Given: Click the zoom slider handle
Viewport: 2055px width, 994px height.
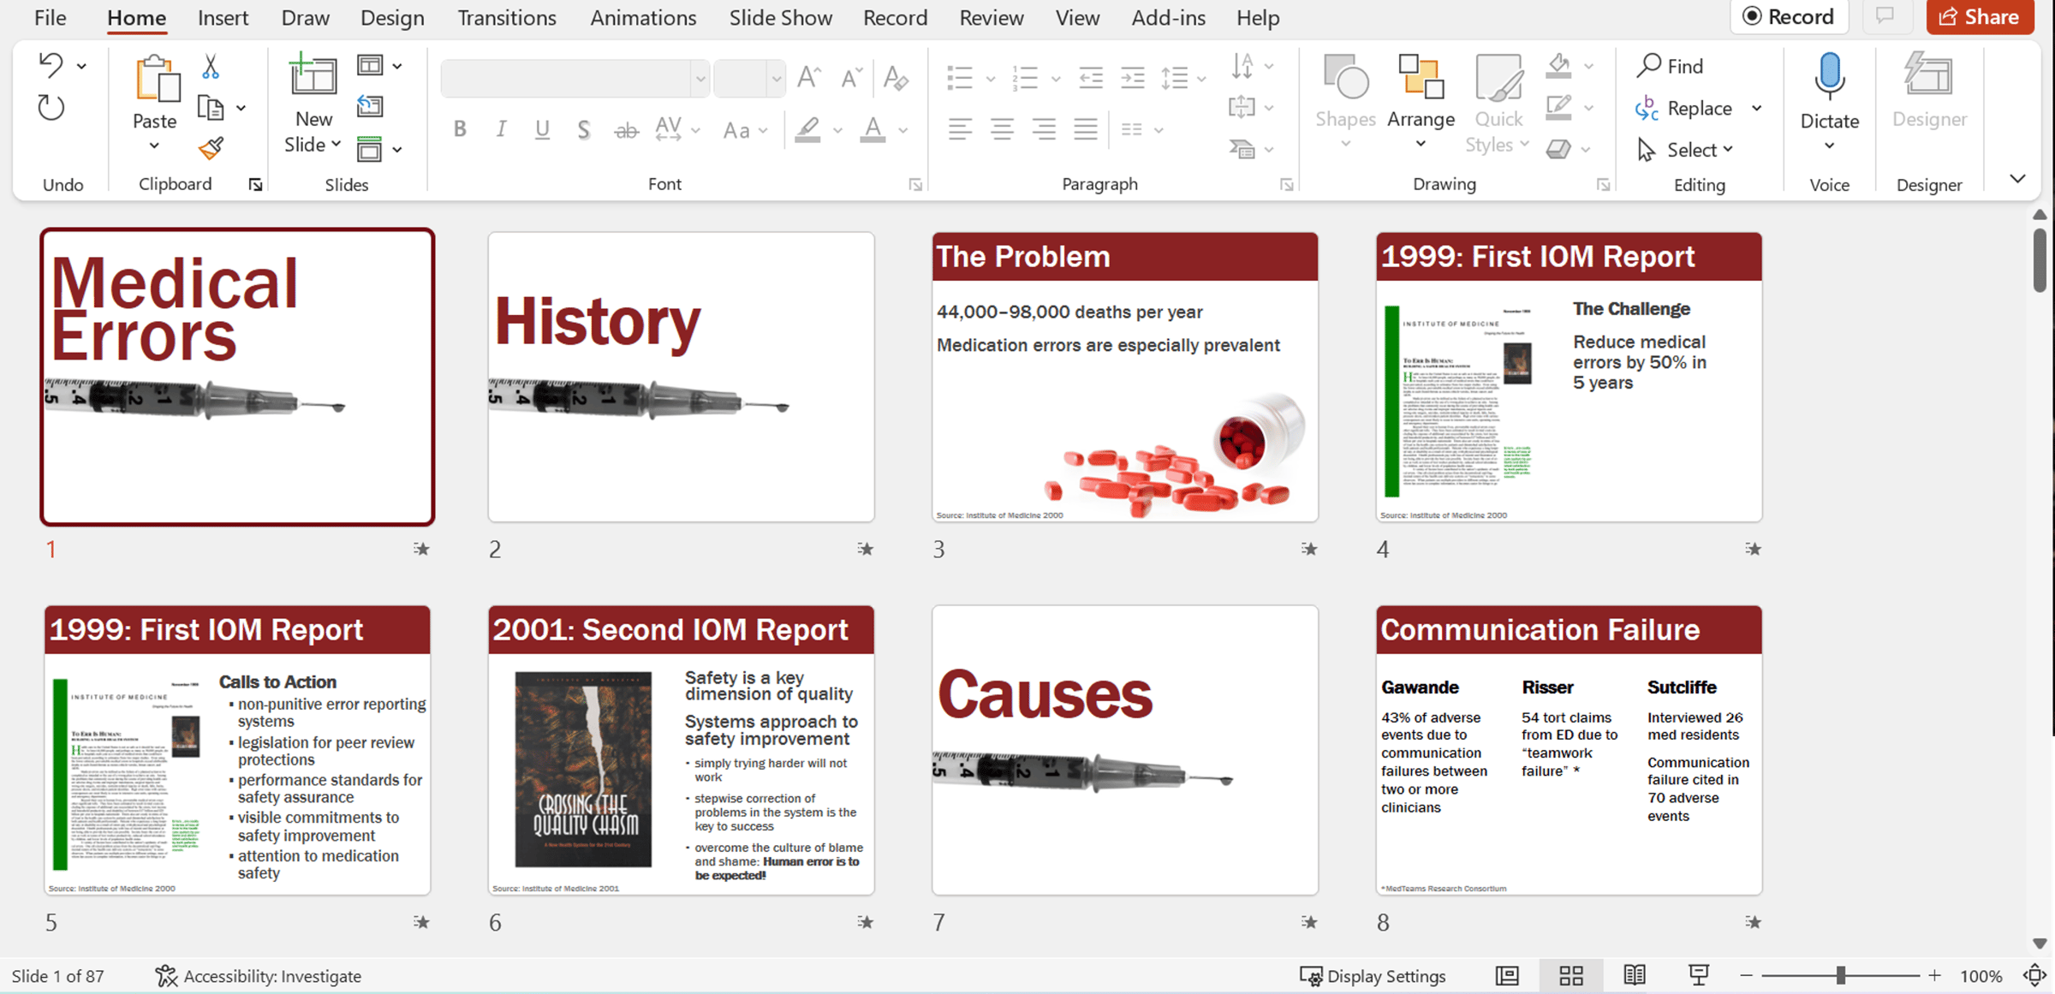Looking at the screenshot, I should click(x=1840, y=976).
